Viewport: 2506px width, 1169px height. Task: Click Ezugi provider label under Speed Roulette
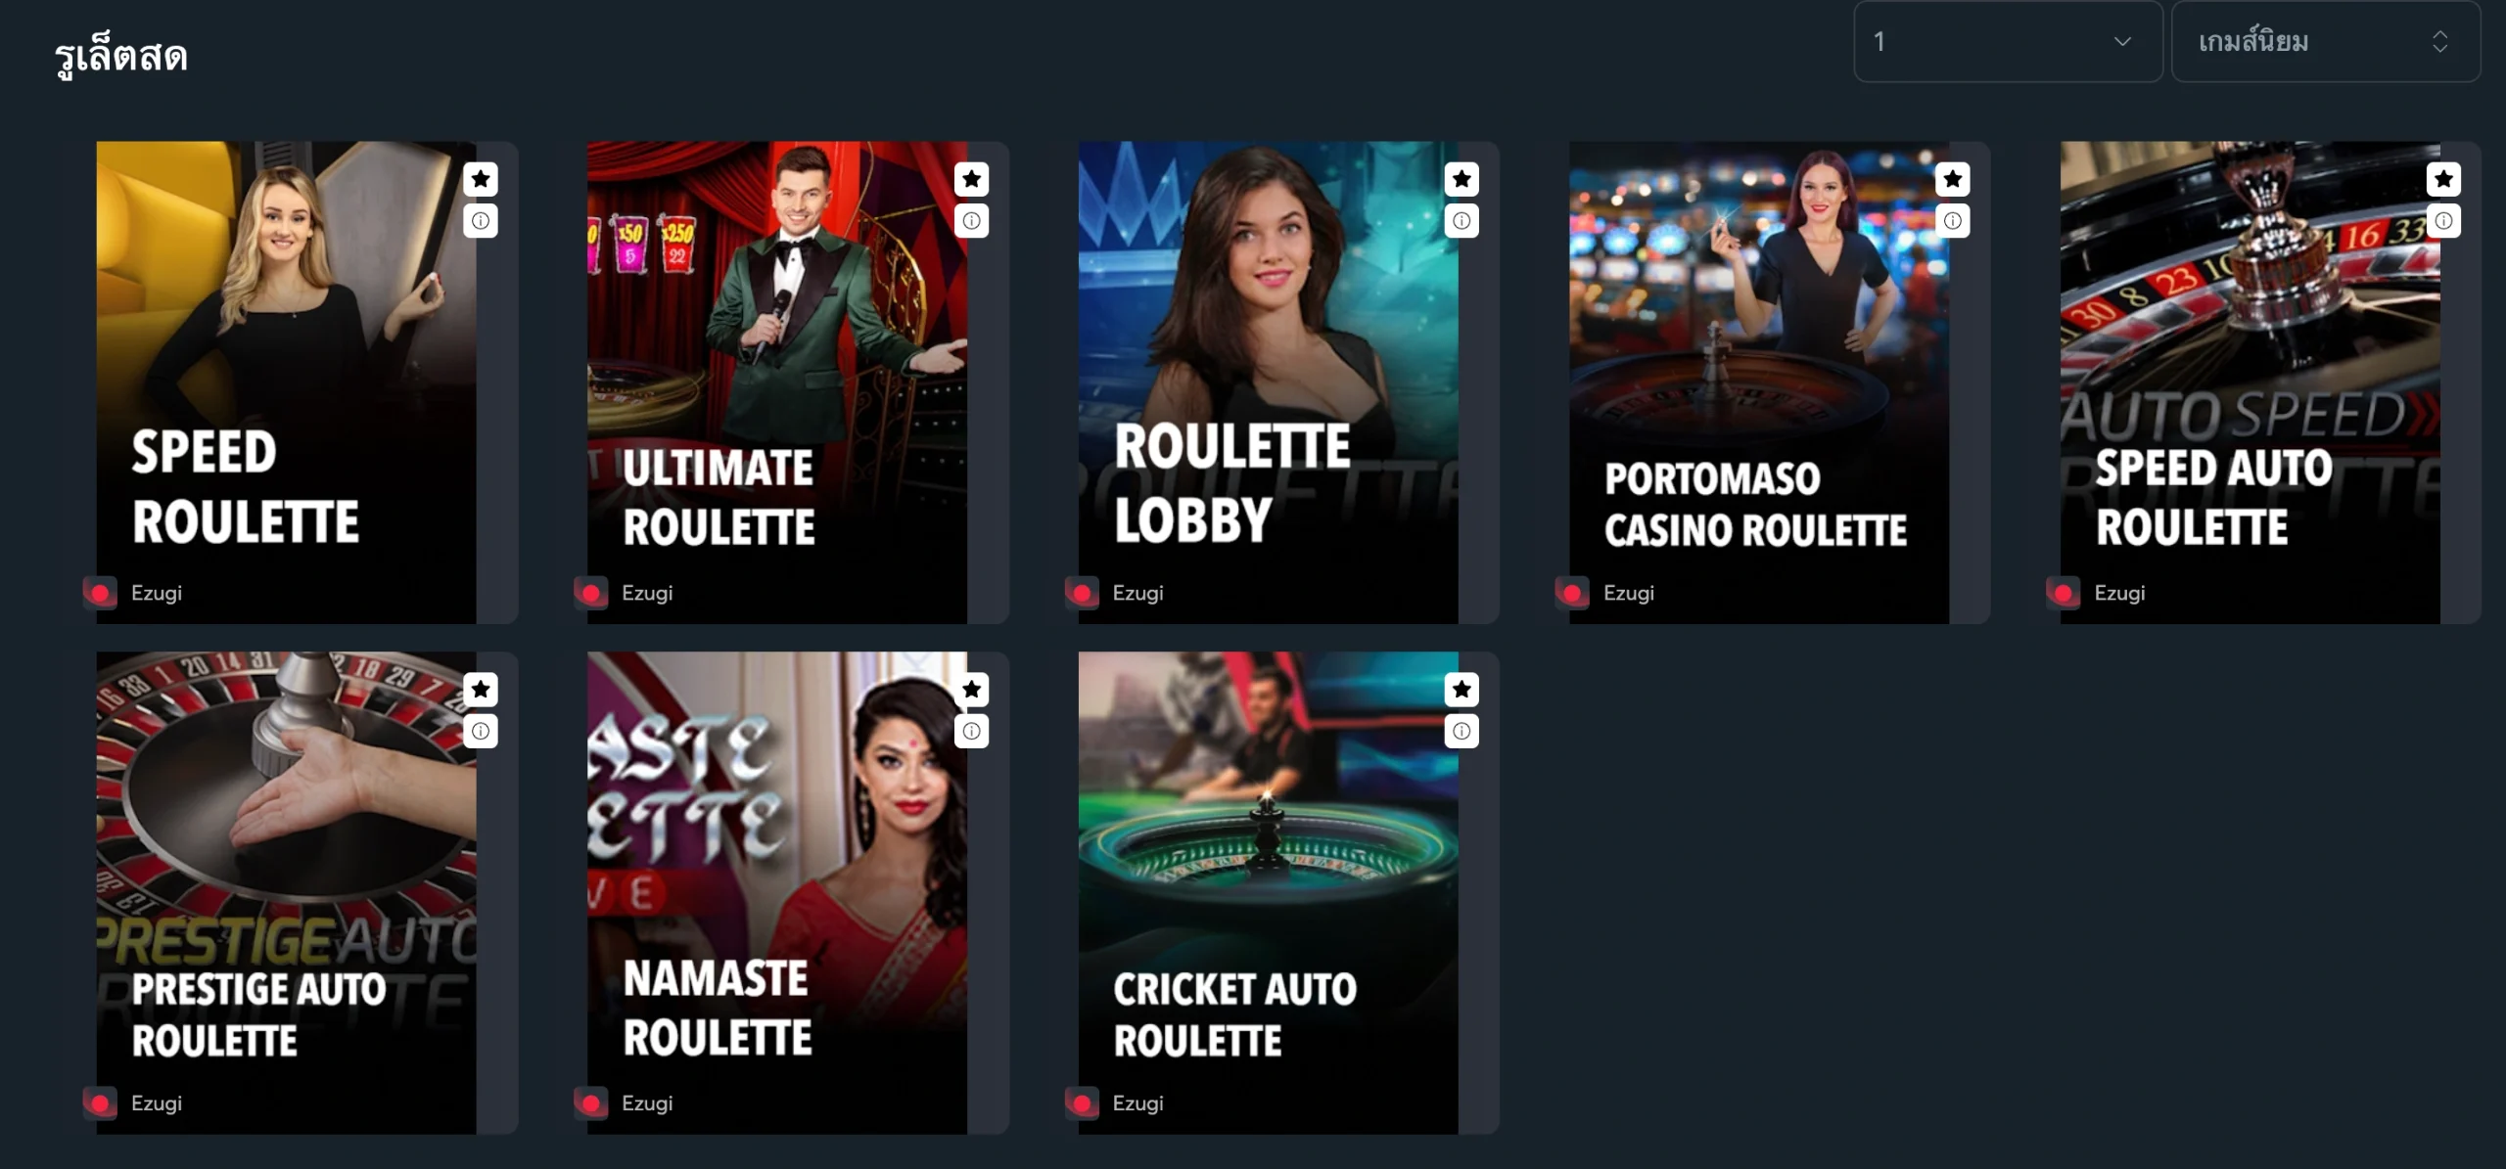(x=157, y=593)
